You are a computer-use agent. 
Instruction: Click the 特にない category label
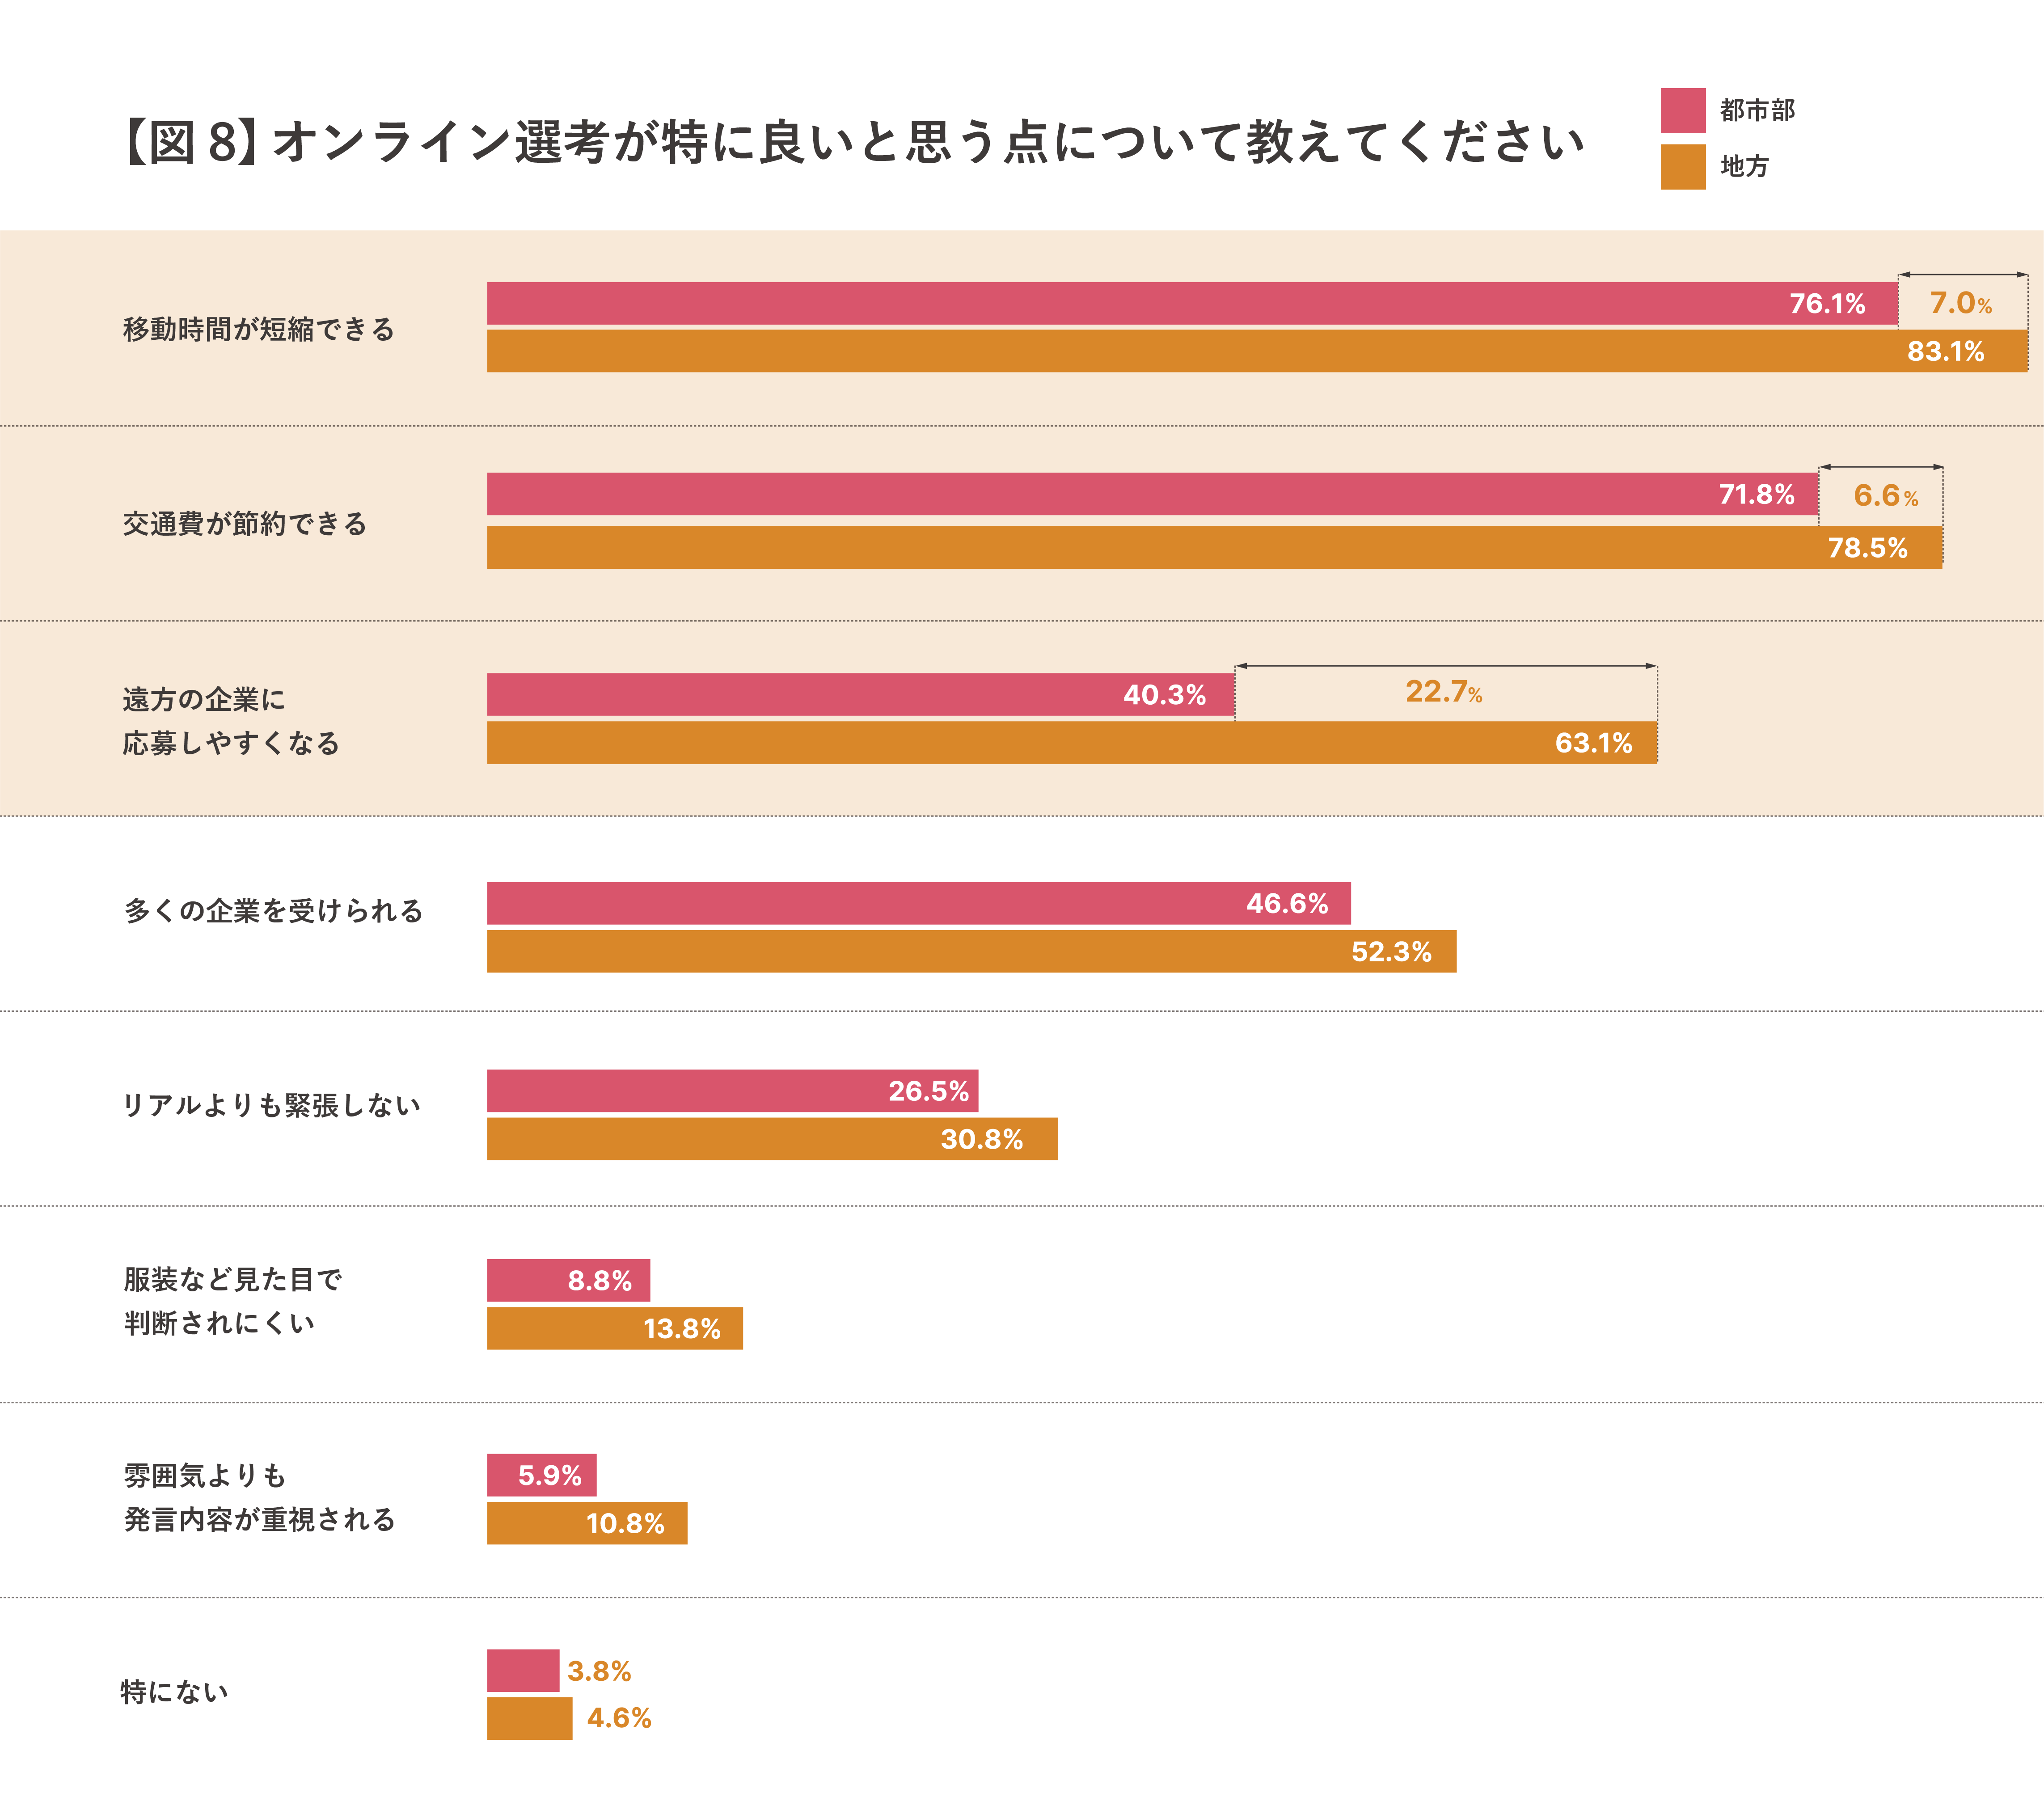pyautogui.click(x=175, y=1691)
